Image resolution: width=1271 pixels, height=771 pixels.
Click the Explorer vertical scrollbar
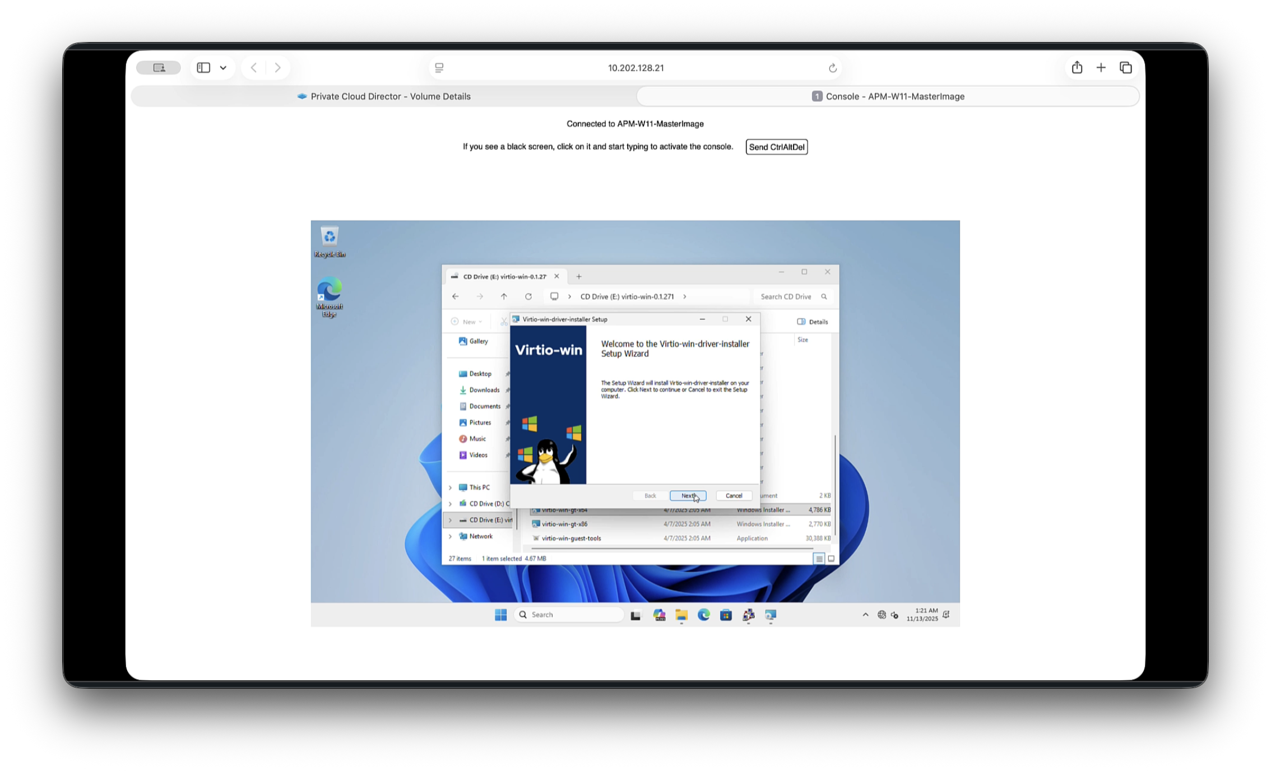(835, 485)
